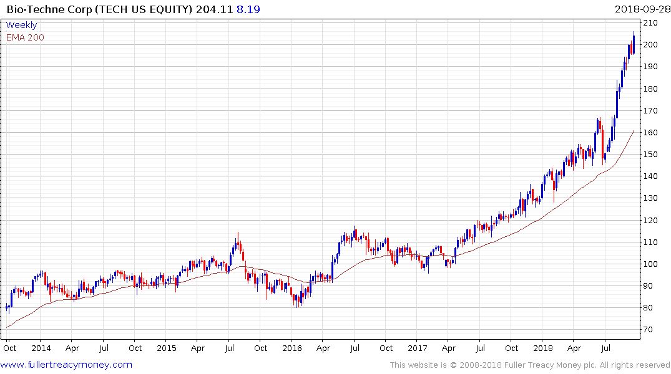Viewport: 671px width, 374px height.
Task: Click the 2015 year axis label
Action: point(167,348)
